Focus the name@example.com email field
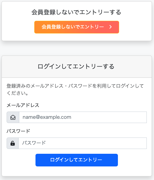The height and width of the screenshot is (180, 154). [x=83, y=117]
